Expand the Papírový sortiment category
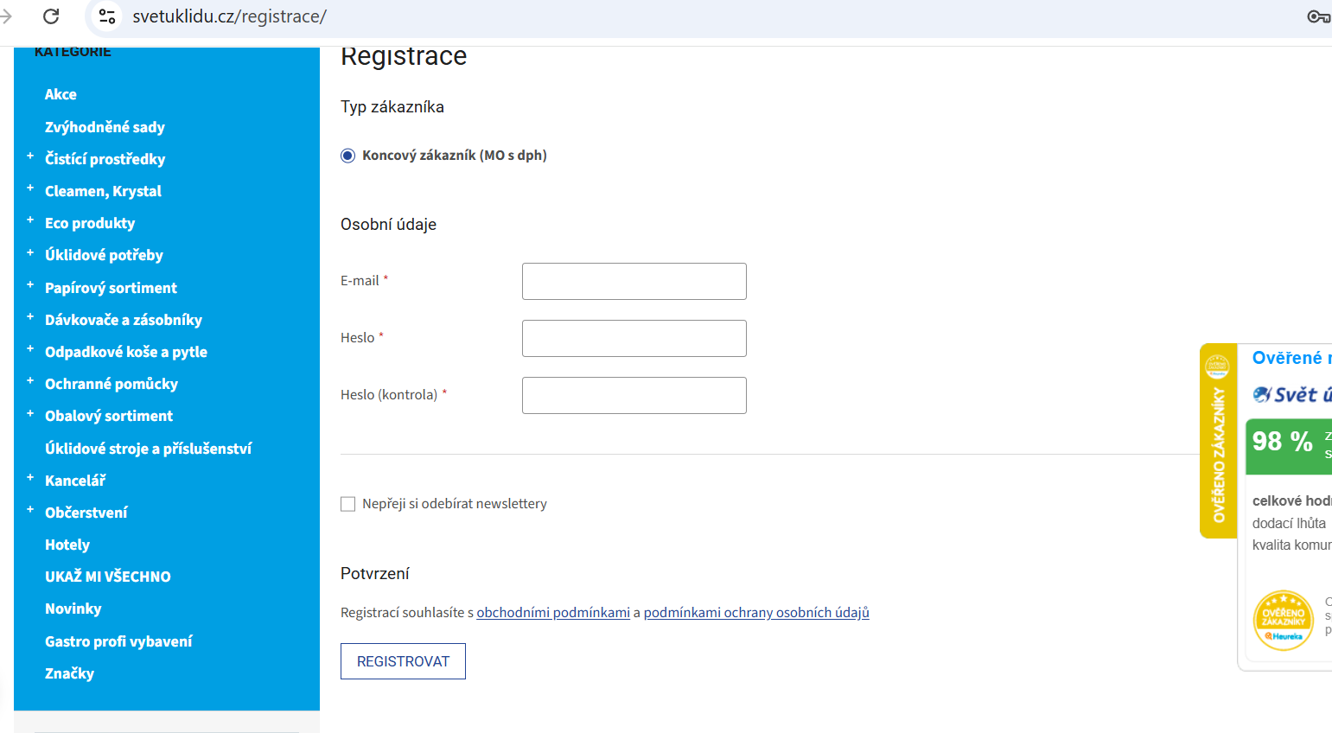 click(30, 285)
